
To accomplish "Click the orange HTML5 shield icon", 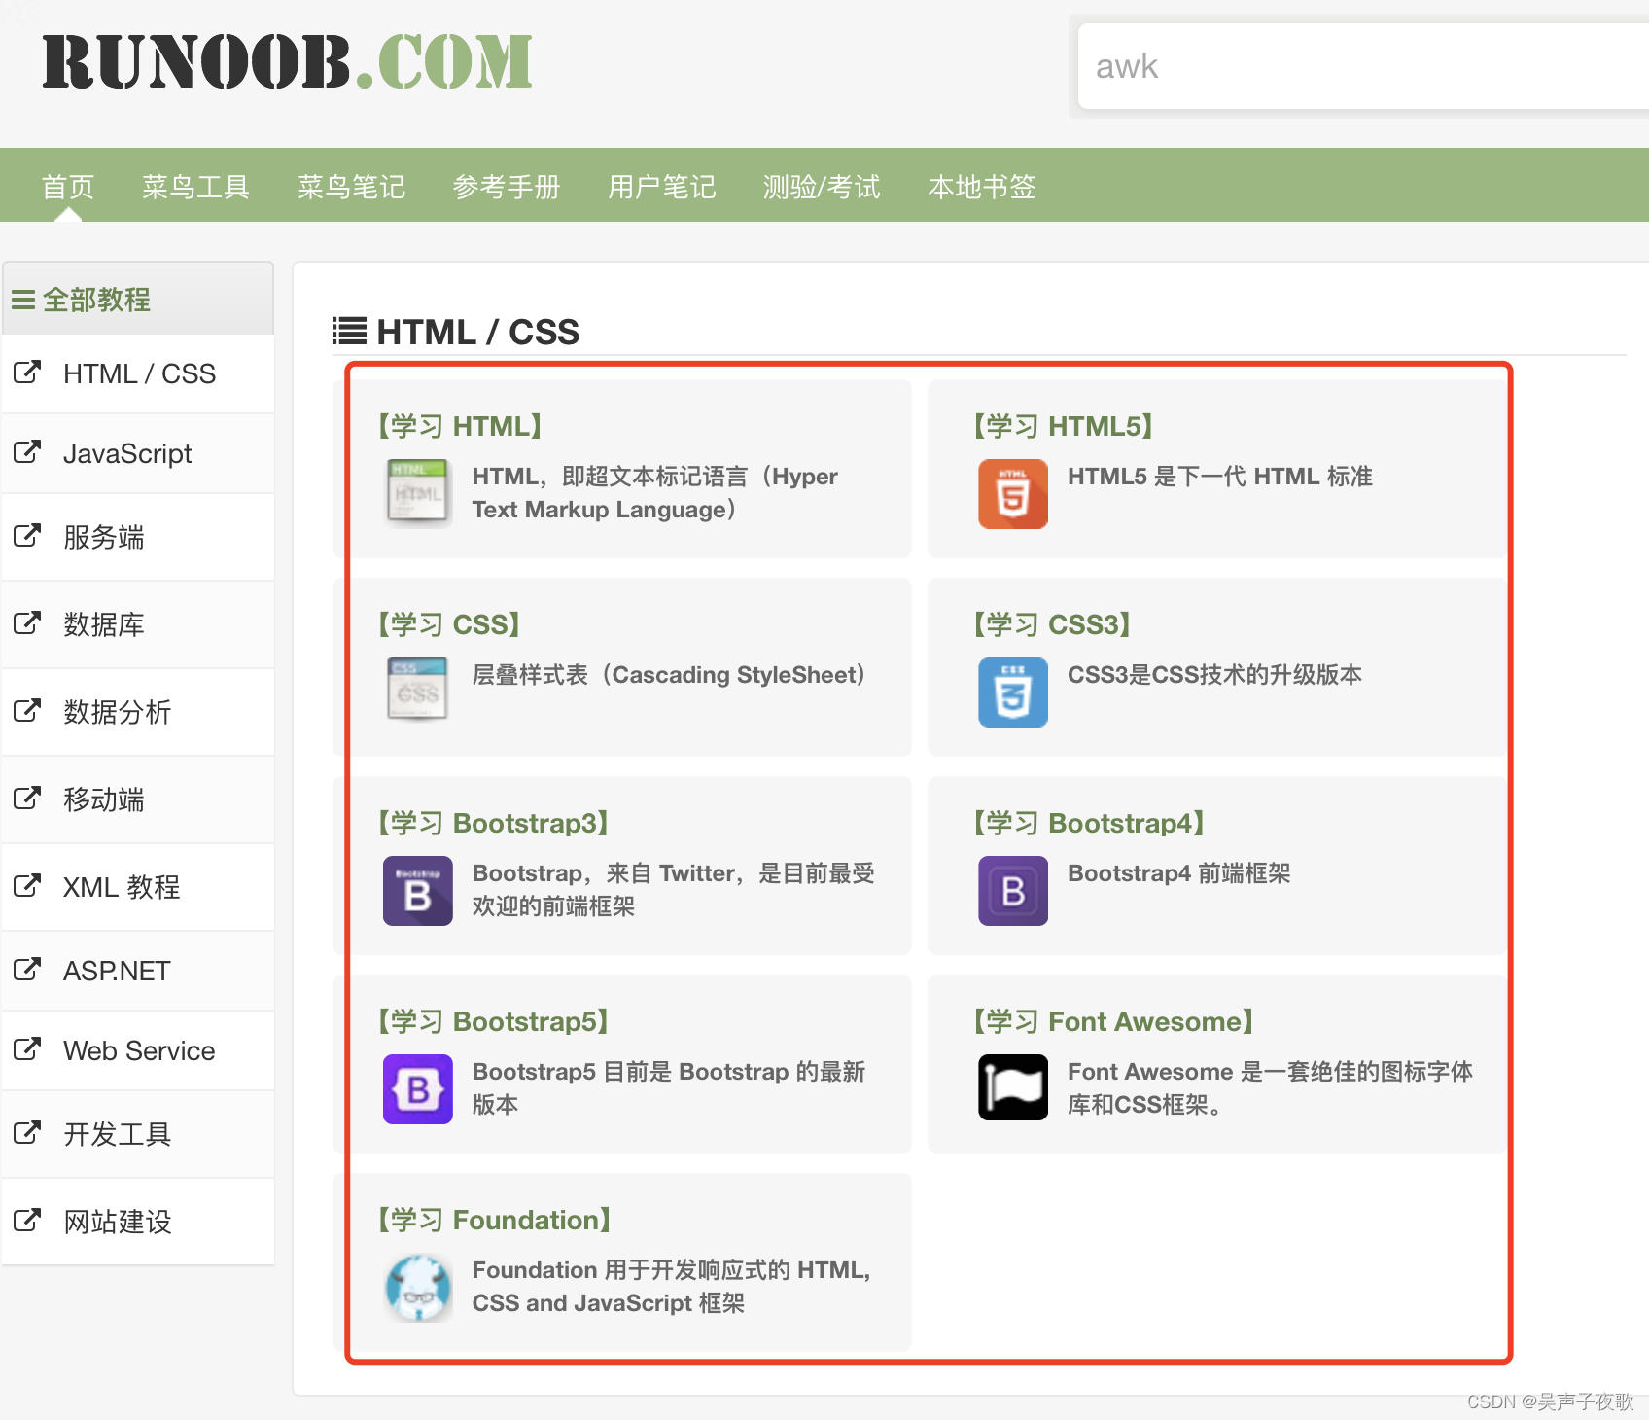I will pyautogui.click(x=1012, y=494).
